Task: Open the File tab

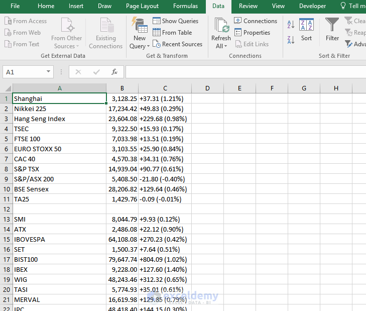Action: click(x=15, y=6)
